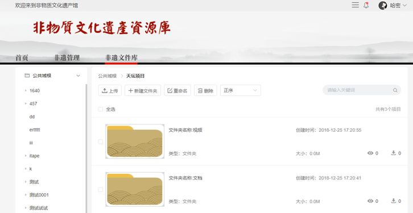Click the search magnifier icon
413x213 pixels.
click(x=395, y=90)
